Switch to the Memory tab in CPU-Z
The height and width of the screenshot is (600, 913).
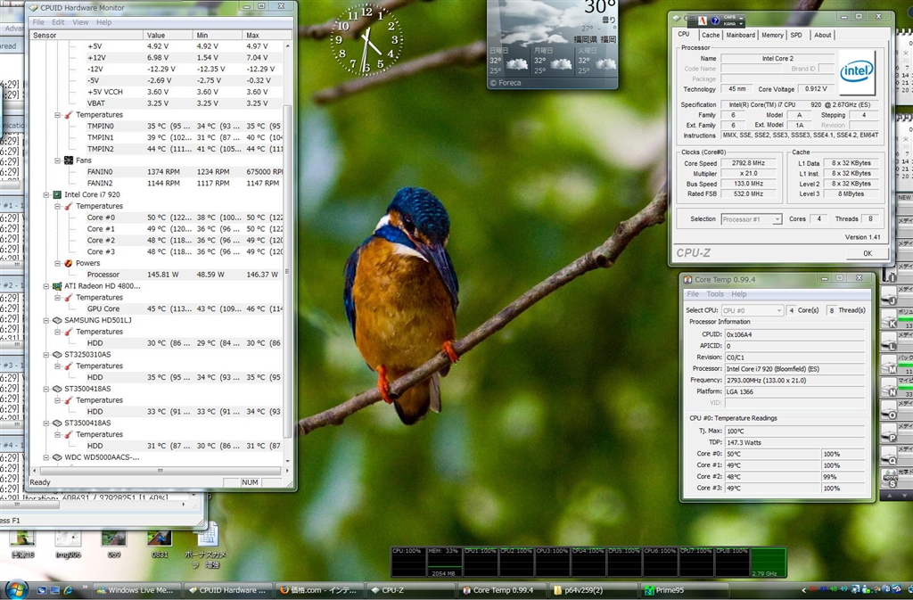tap(772, 36)
